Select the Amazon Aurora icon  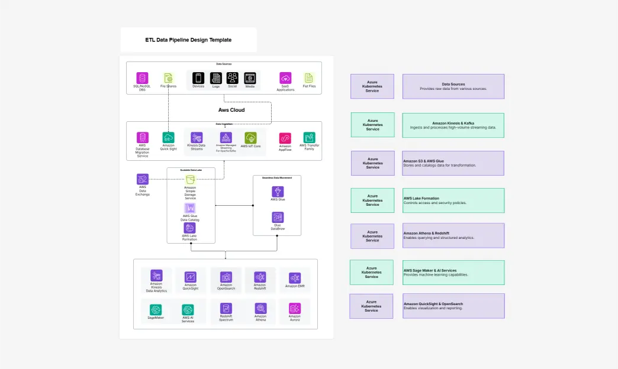click(x=295, y=308)
